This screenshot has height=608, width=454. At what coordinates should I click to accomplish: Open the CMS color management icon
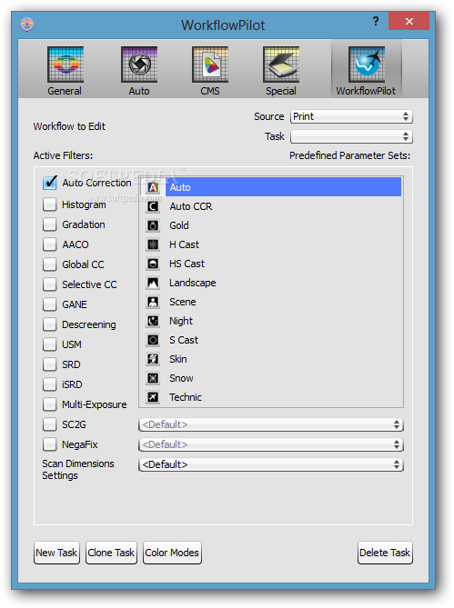click(210, 65)
